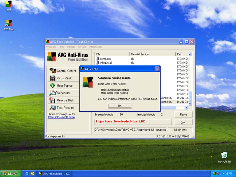Click Internet Explorer quick launch icon
The width and height of the screenshot is (236, 177).
tap(27, 174)
